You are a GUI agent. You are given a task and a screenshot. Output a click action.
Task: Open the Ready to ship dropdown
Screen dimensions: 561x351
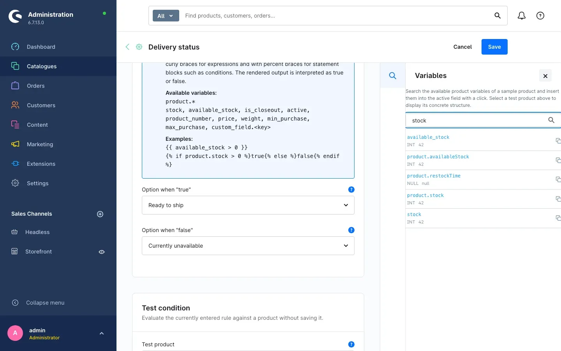click(x=248, y=205)
